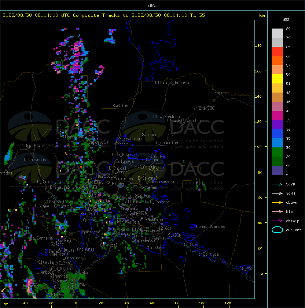
Task: Click the 120 tick on bottom km axis
Action: 228,303
